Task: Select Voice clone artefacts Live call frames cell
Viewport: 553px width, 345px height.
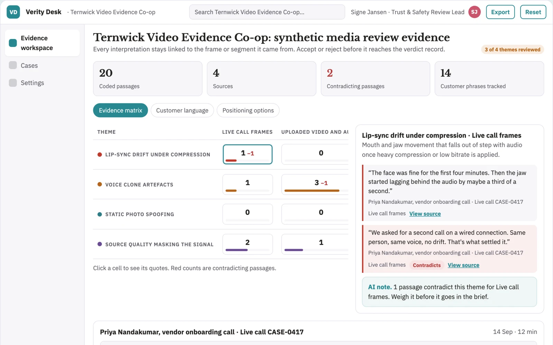Action: [x=247, y=184]
